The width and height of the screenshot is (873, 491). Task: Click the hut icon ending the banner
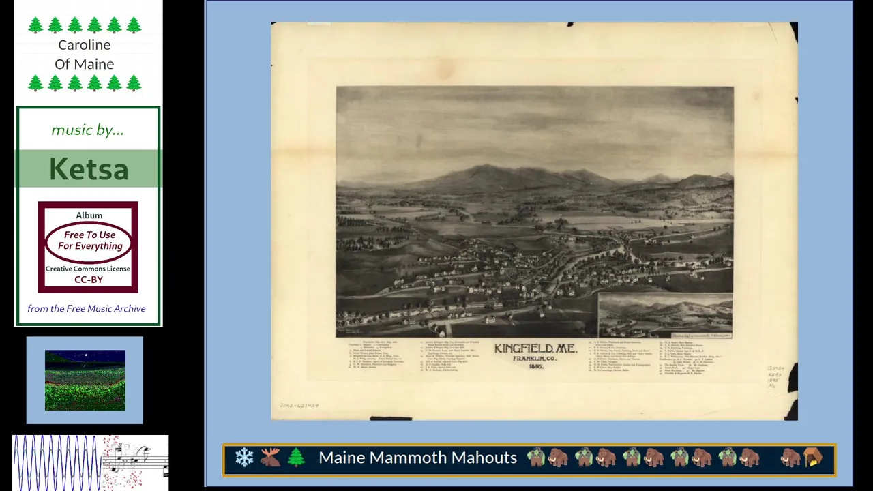tap(813, 458)
